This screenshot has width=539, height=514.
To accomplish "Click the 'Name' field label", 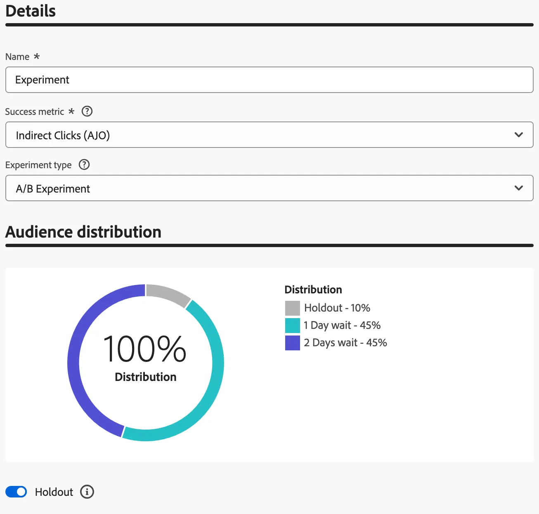I will pyautogui.click(x=17, y=57).
